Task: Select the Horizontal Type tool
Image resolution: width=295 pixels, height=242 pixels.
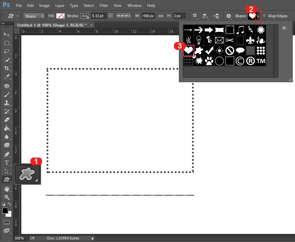Action: pyautogui.click(x=7, y=163)
